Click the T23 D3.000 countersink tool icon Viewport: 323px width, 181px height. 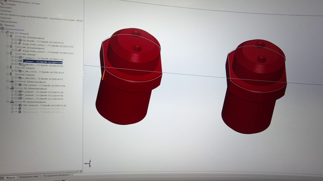point(11,54)
